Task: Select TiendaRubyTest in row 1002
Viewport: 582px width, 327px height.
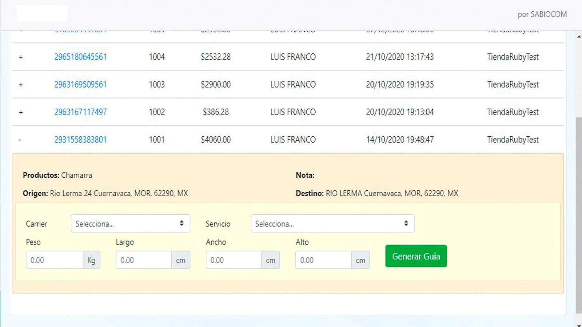Action: pos(513,112)
